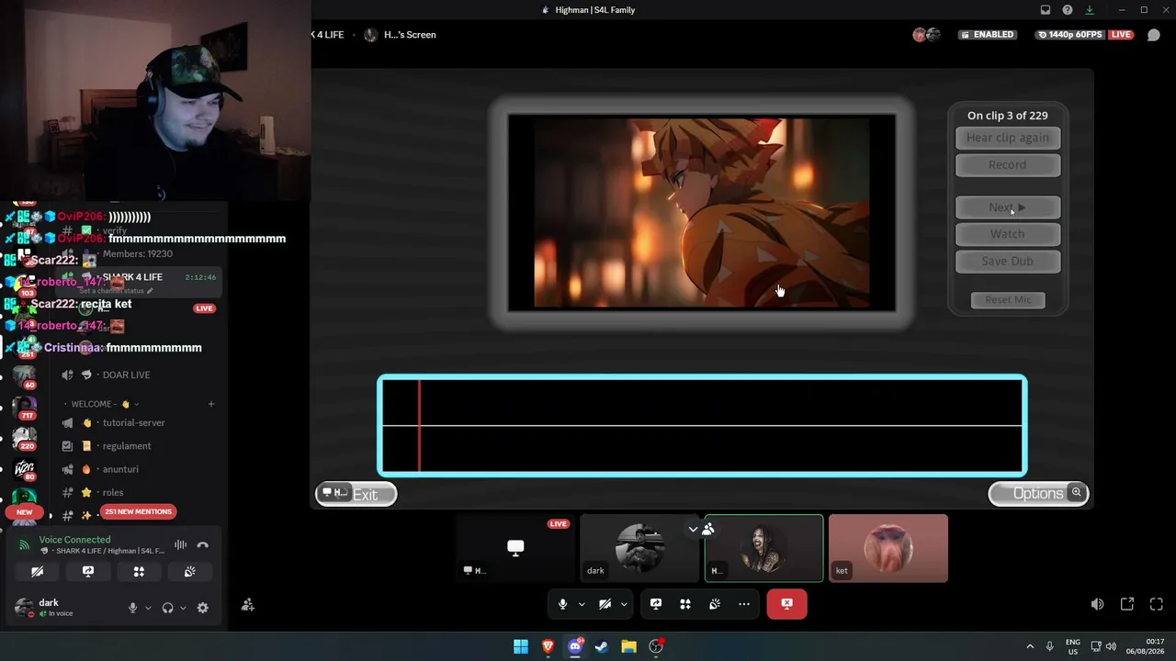Collapse the WELCOME category

[x=101, y=404]
